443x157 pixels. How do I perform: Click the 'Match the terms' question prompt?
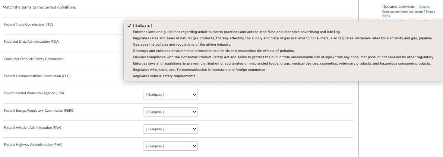click(x=39, y=7)
